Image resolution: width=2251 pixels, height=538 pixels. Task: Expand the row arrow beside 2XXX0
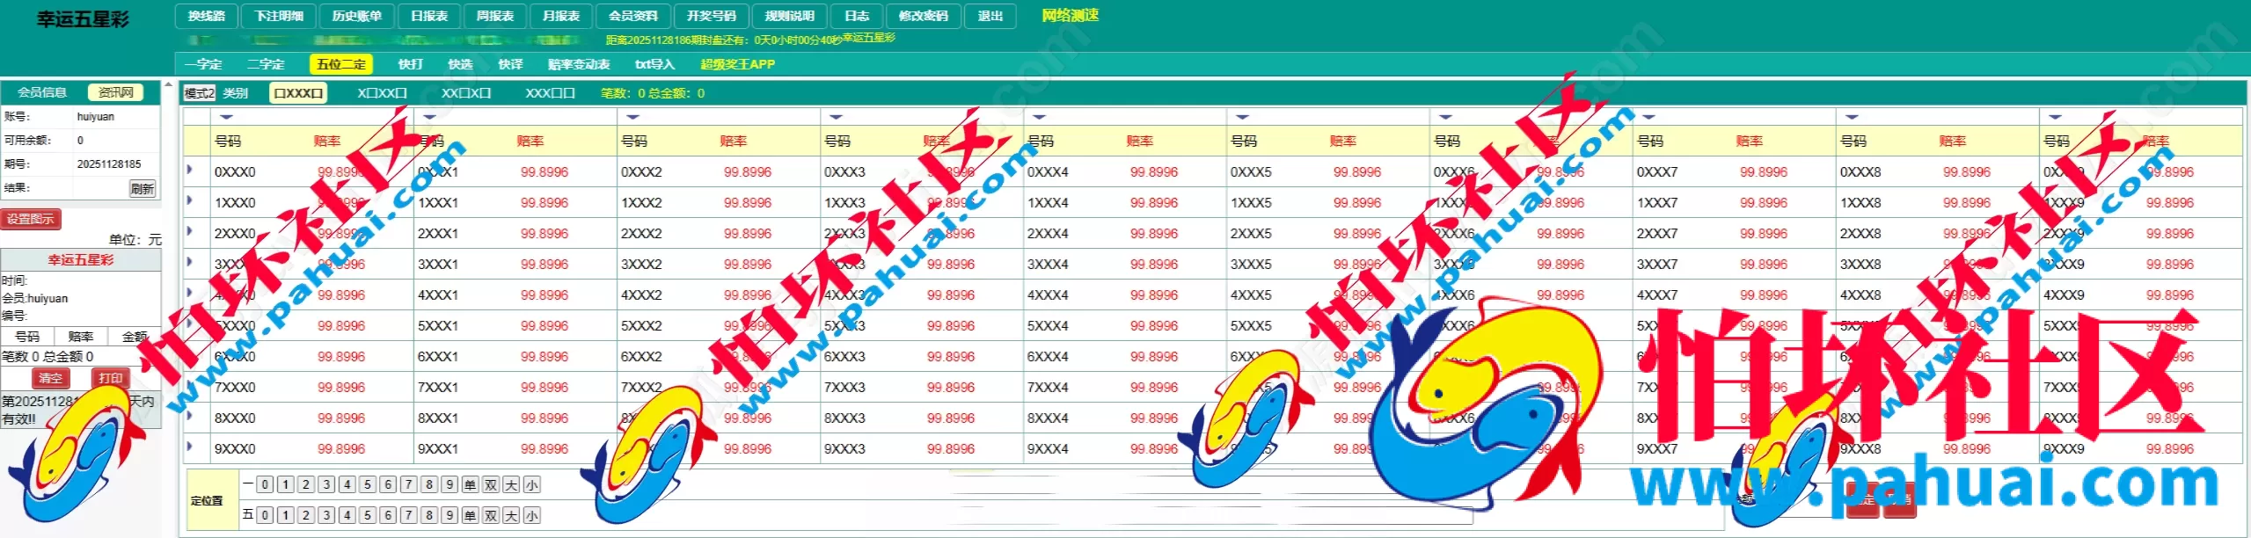(190, 231)
